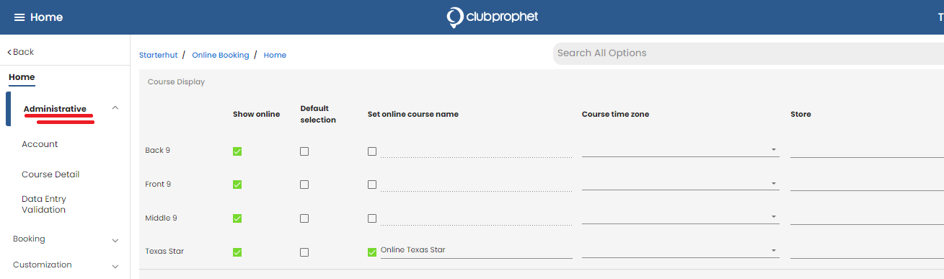Click the Front 9 Store field
Image resolution: width=944 pixels, height=279 pixels.
867,183
